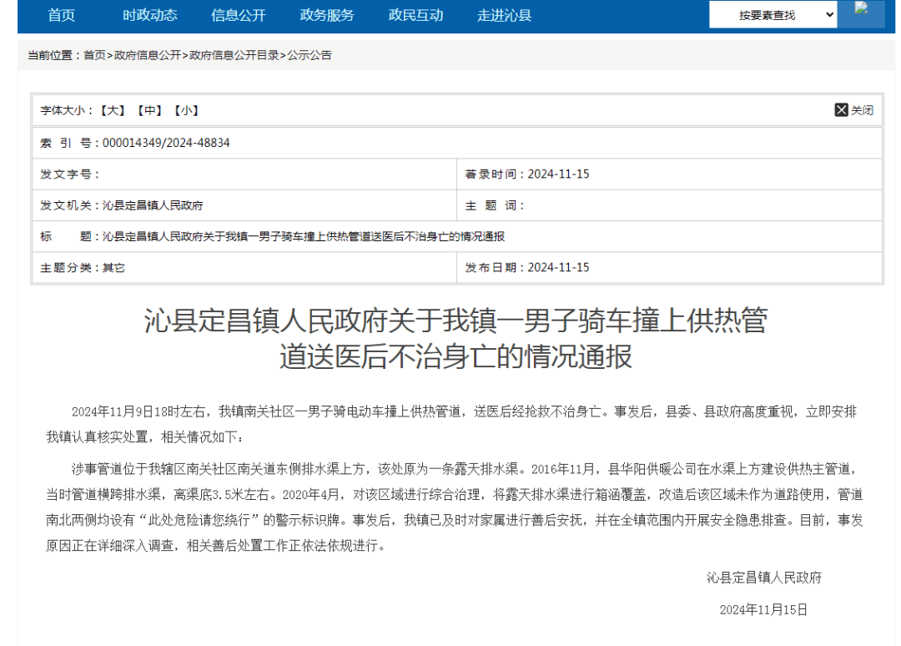Set font size to 中
This screenshot has height=646, width=901.
coord(149,110)
